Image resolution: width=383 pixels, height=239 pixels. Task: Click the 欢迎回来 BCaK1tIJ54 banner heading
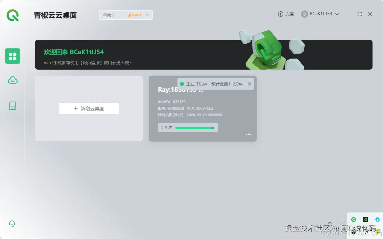tap(74, 52)
